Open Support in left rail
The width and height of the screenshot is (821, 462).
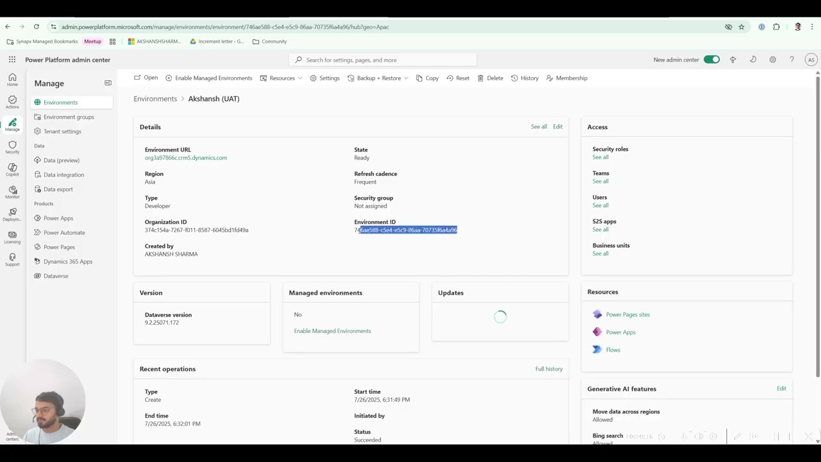[12, 259]
